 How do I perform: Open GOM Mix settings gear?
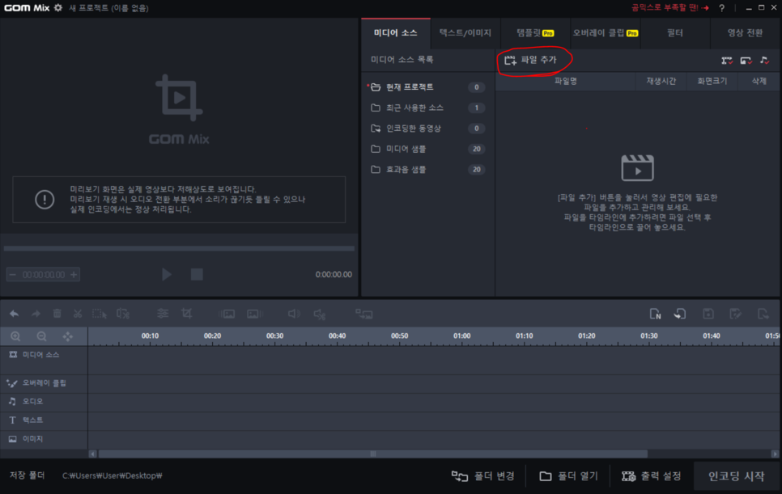coord(58,7)
